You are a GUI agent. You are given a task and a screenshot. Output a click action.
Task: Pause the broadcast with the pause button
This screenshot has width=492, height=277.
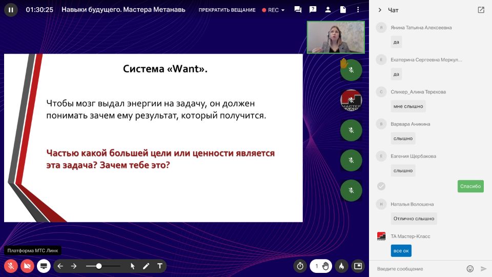tap(11, 10)
